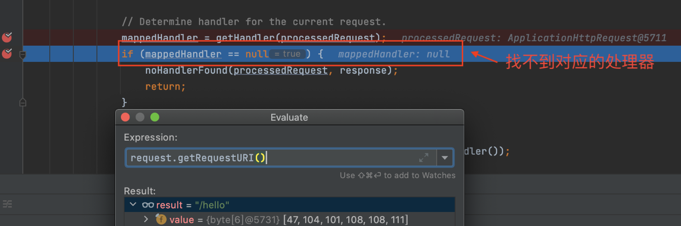The height and width of the screenshot is (226, 681).
Task: Click the Evaluate dialog title bar
Action: pos(289,118)
